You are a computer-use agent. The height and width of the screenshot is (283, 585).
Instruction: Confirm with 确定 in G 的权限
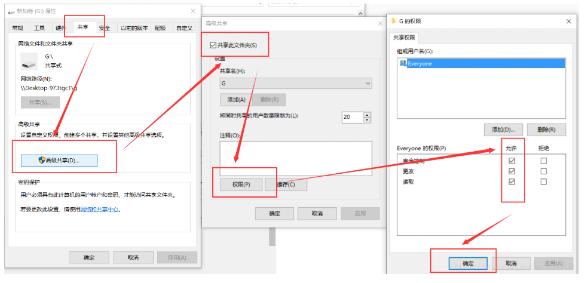[468, 263]
